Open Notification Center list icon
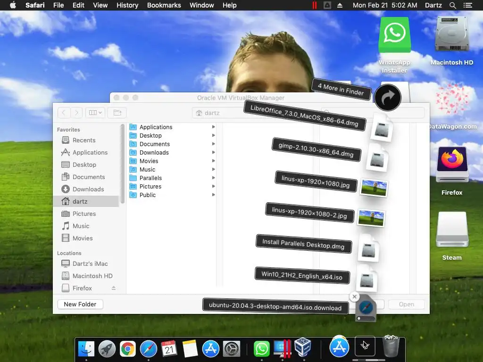 (468, 5)
